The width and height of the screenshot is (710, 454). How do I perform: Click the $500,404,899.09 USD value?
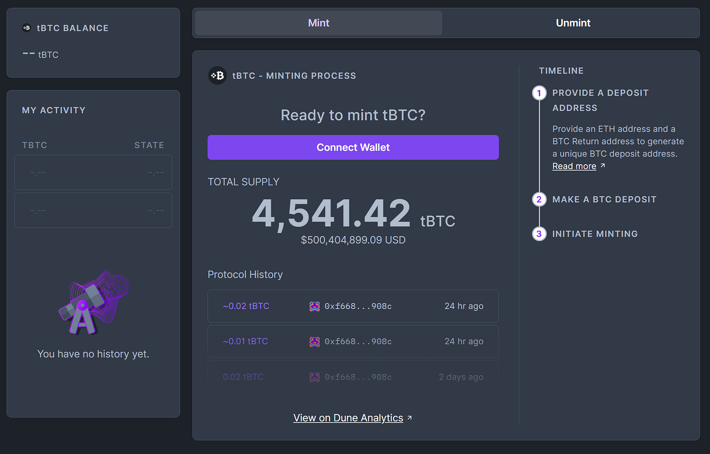point(353,240)
